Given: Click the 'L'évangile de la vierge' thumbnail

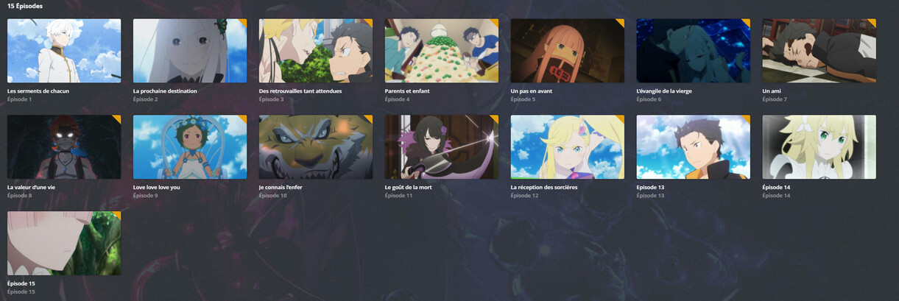Looking at the screenshot, I should (x=694, y=51).
